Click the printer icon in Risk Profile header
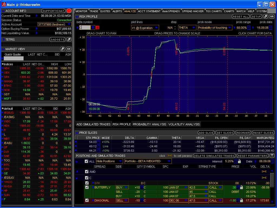The height and width of the screenshot is (208, 277). [x=272, y=17]
